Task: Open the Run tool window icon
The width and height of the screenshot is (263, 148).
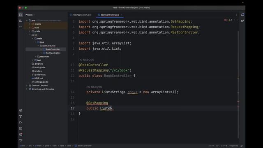Action: pos(21,123)
